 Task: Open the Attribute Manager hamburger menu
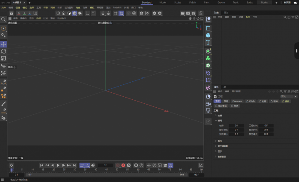point(215,91)
